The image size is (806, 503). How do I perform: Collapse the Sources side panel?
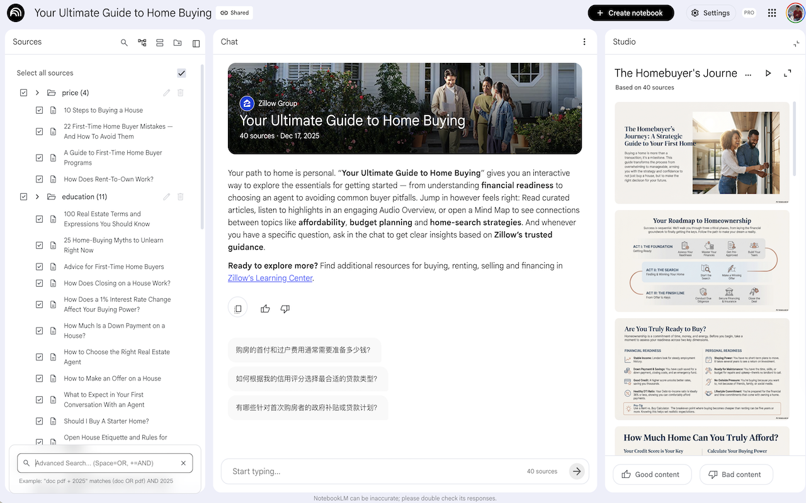(x=196, y=43)
